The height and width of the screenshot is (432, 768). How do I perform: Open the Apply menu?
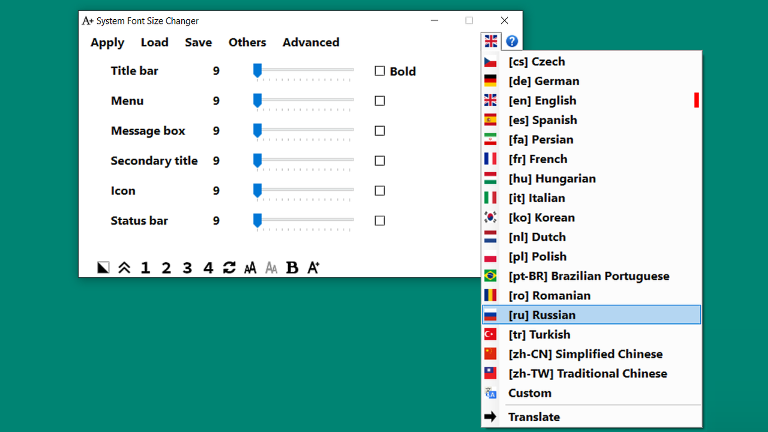click(x=108, y=43)
